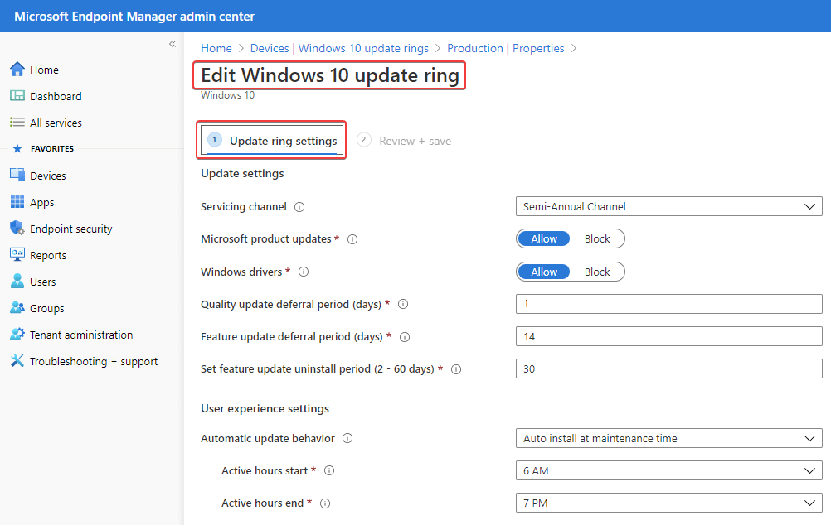Open Apps in the sidebar menu
The height and width of the screenshot is (525, 831).
(41, 202)
